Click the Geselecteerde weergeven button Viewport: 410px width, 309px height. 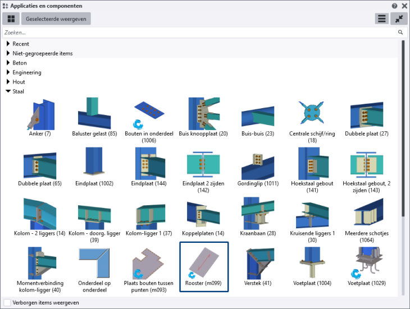point(56,19)
